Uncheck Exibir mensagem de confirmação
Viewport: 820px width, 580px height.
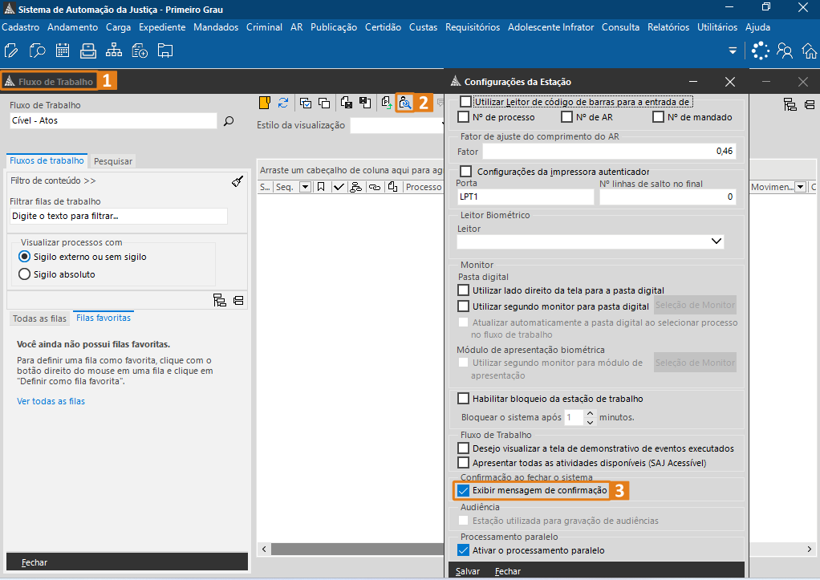[463, 490]
